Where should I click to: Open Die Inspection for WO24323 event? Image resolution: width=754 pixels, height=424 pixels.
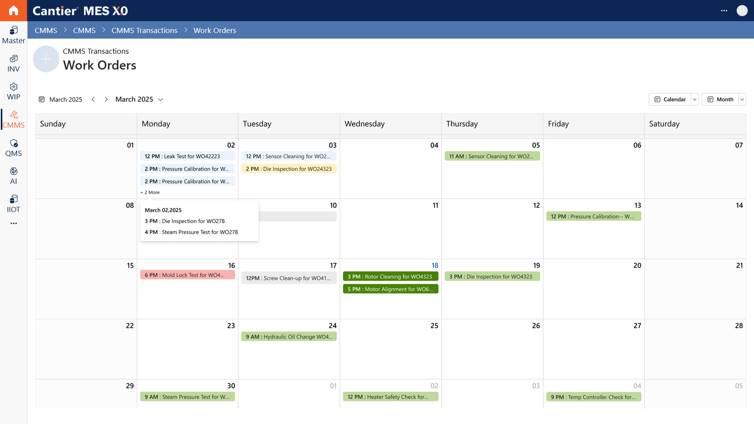[289, 169]
